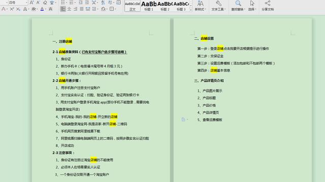Increase paragraph indent

(x=87, y=3)
